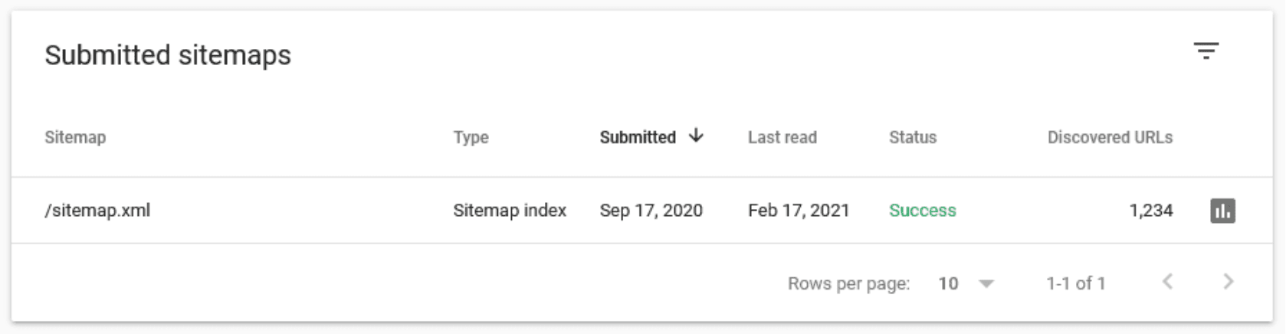Click the Last read column header
This screenshot has width=1286, height=334.
coord(782,137)
